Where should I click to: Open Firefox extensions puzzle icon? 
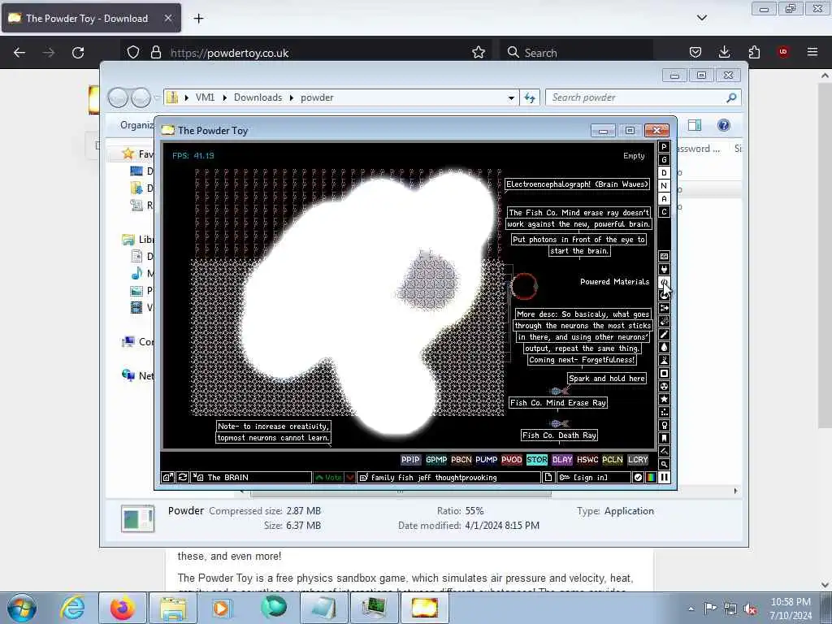point(754,52)
